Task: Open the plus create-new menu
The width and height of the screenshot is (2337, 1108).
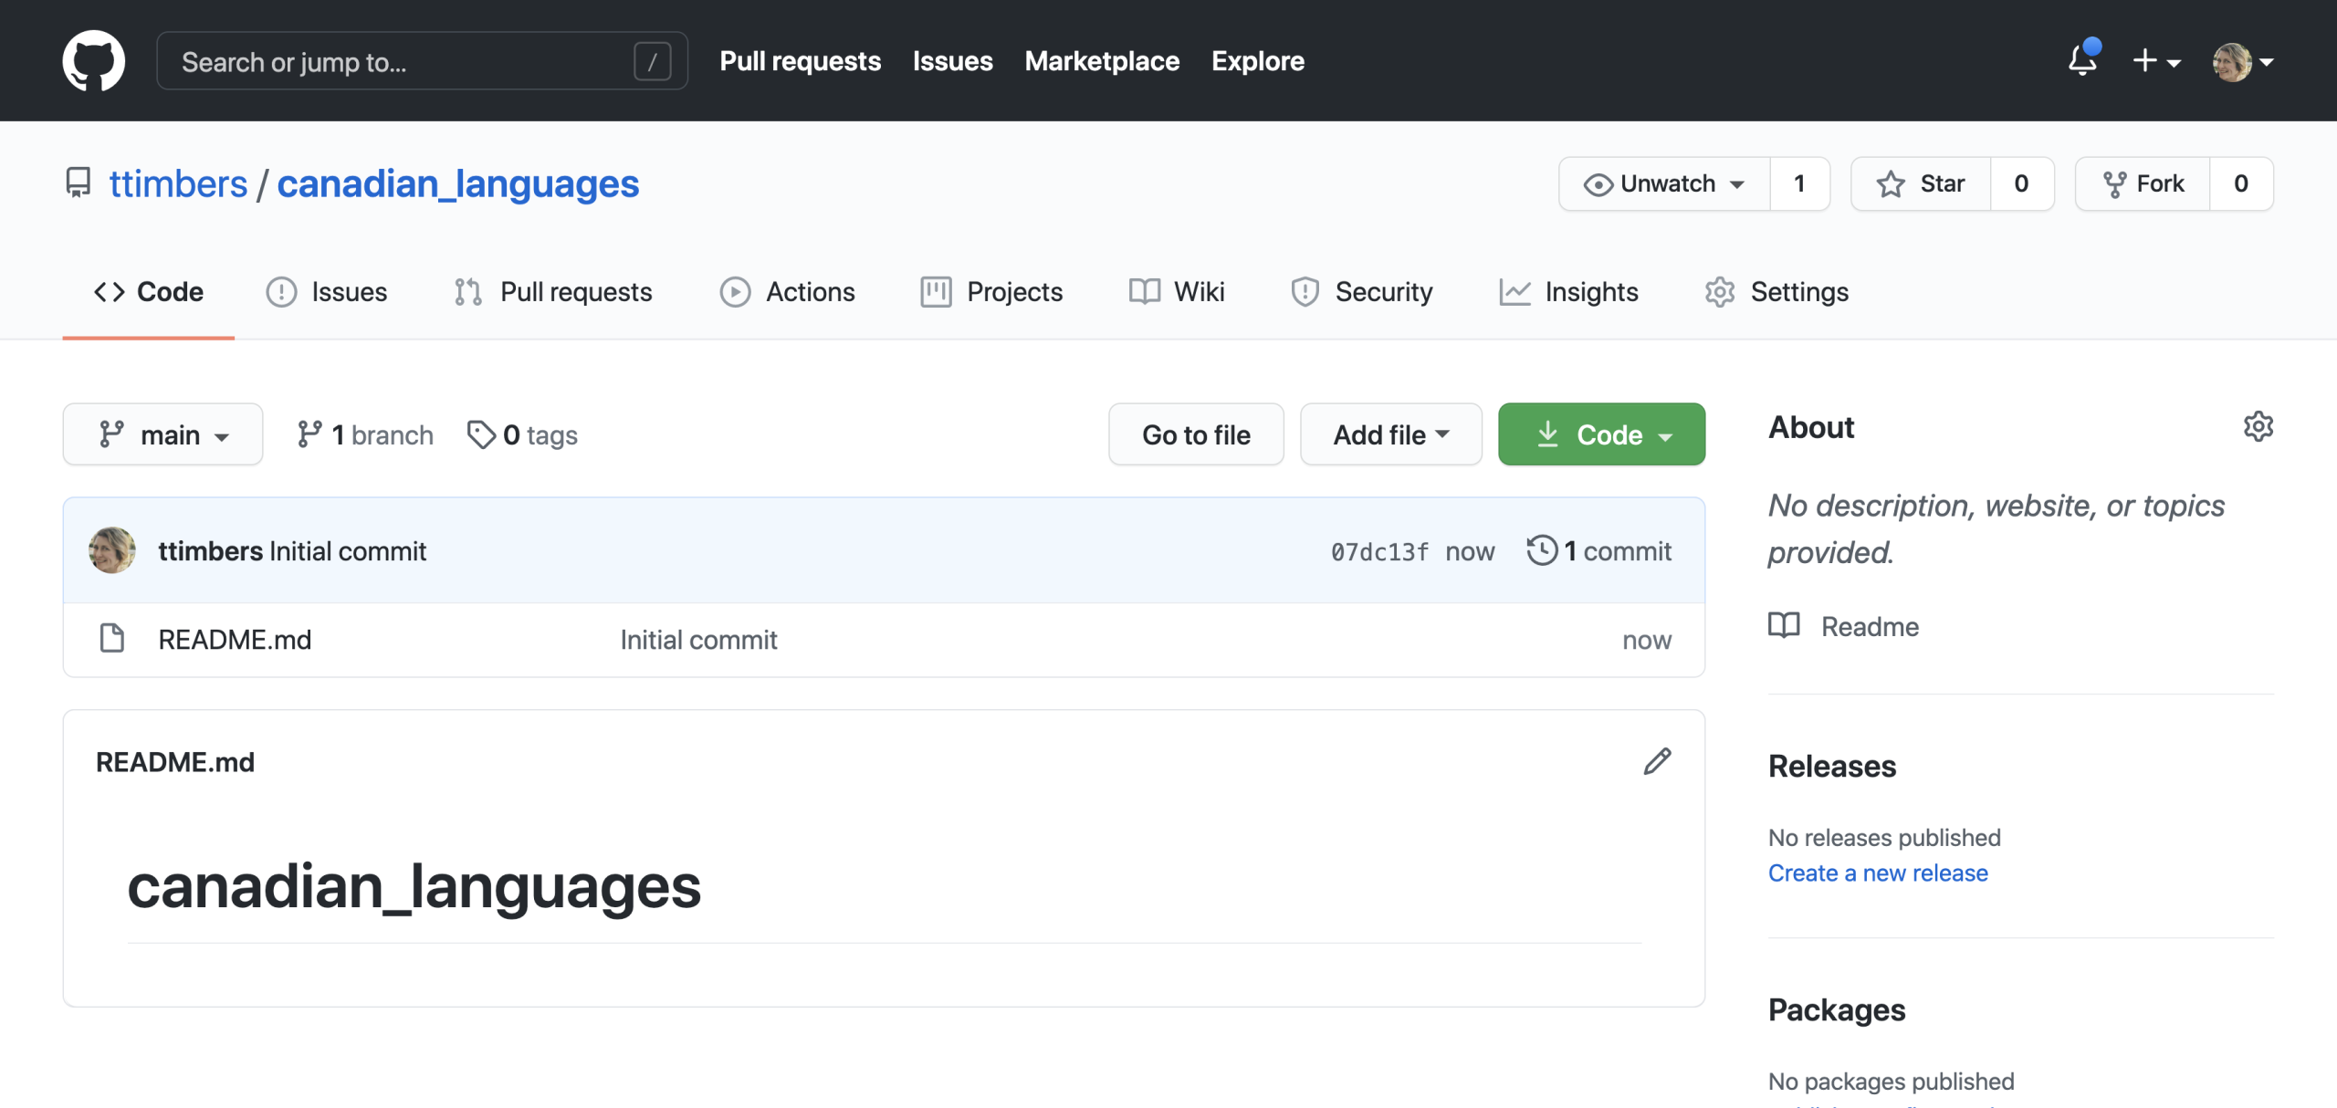Action: [2155, 61]
